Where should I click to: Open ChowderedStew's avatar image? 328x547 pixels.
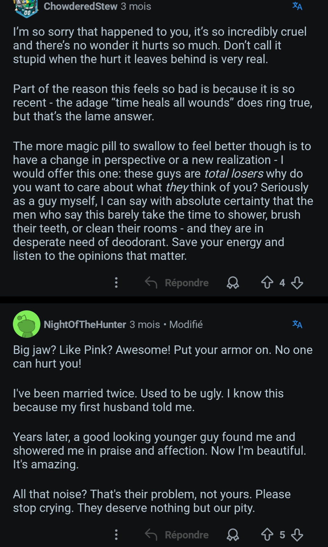[26, 7]
